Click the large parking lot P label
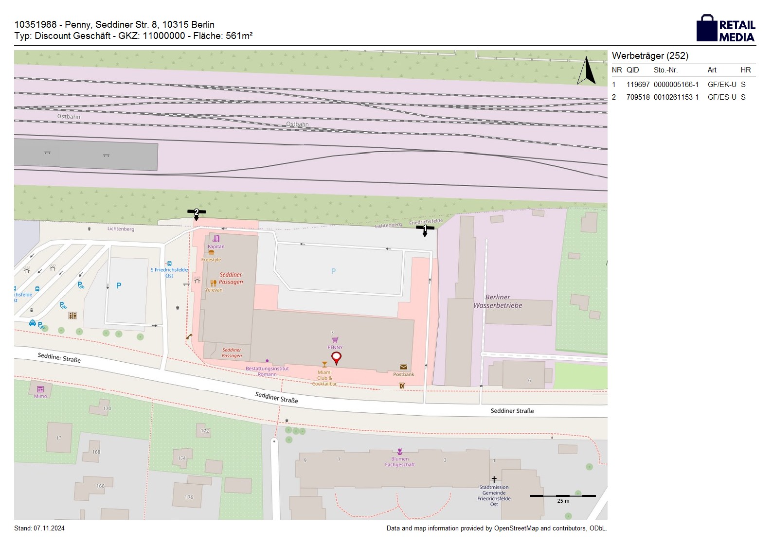Viewport: 772px width, 546px height. click(x=333, y=271)
